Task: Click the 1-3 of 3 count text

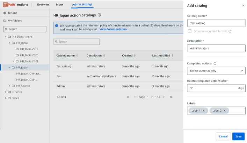Action: point(61,97)
